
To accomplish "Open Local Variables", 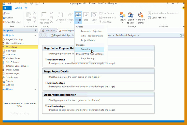I will click(x=157, y=17).
